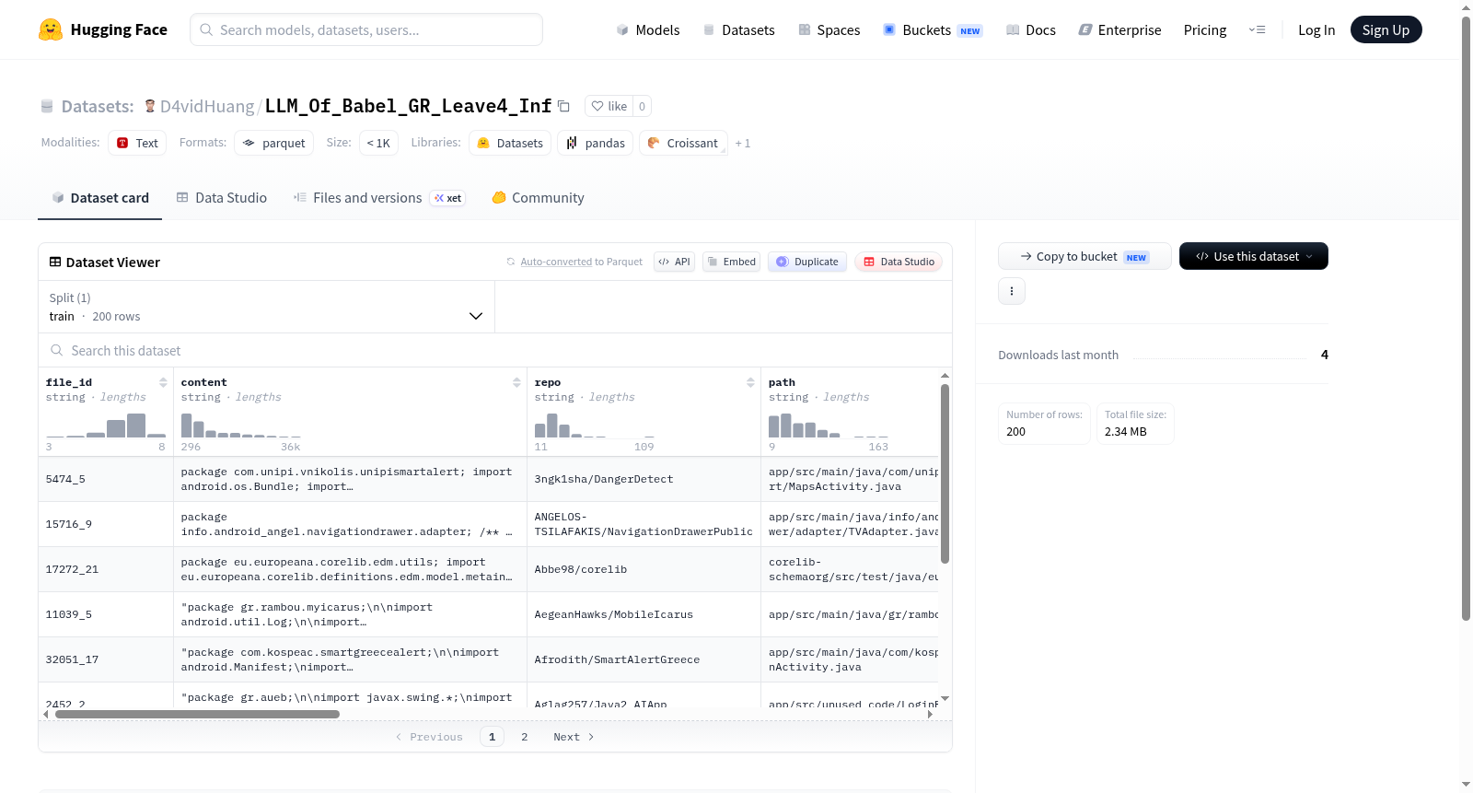Viewport: 1473px width, 793px height.
Task: Focus the search models, datasets, users field
Action: (x=366, y=29)
